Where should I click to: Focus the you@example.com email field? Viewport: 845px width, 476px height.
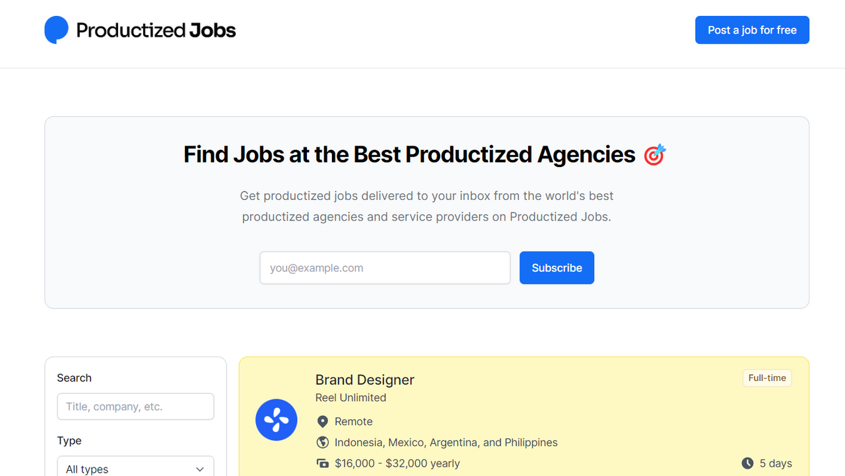385,268
